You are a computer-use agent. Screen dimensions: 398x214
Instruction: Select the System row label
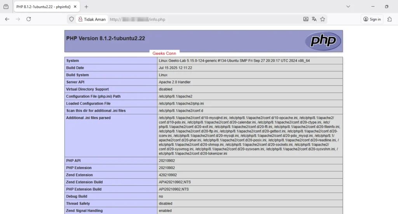[x=73, y=61]
